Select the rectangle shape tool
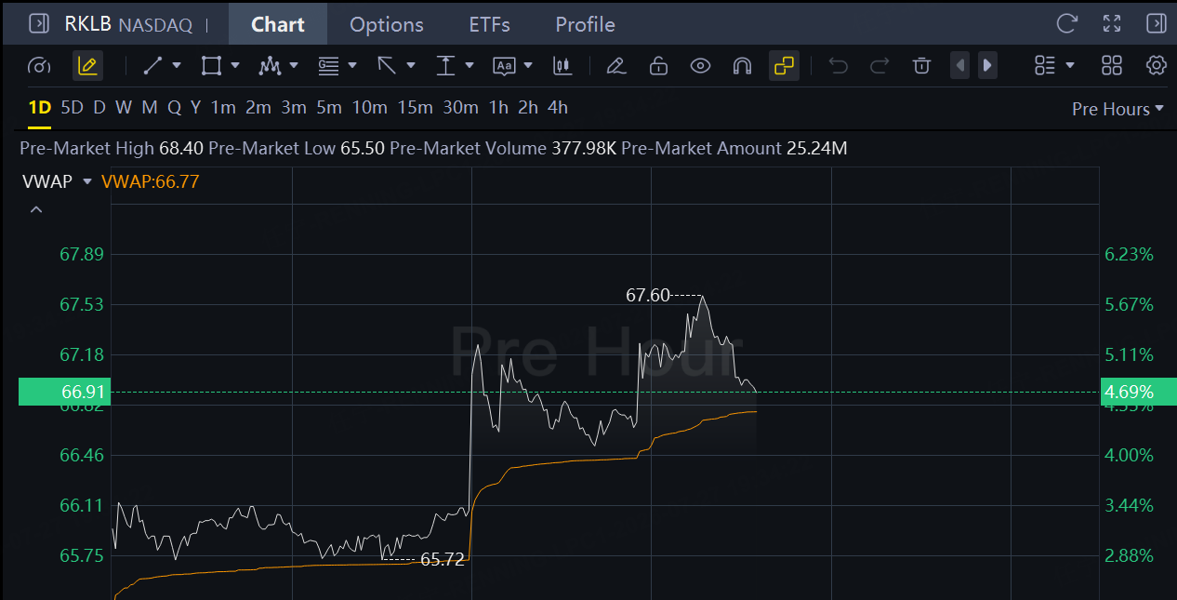 tap(211, 65)
